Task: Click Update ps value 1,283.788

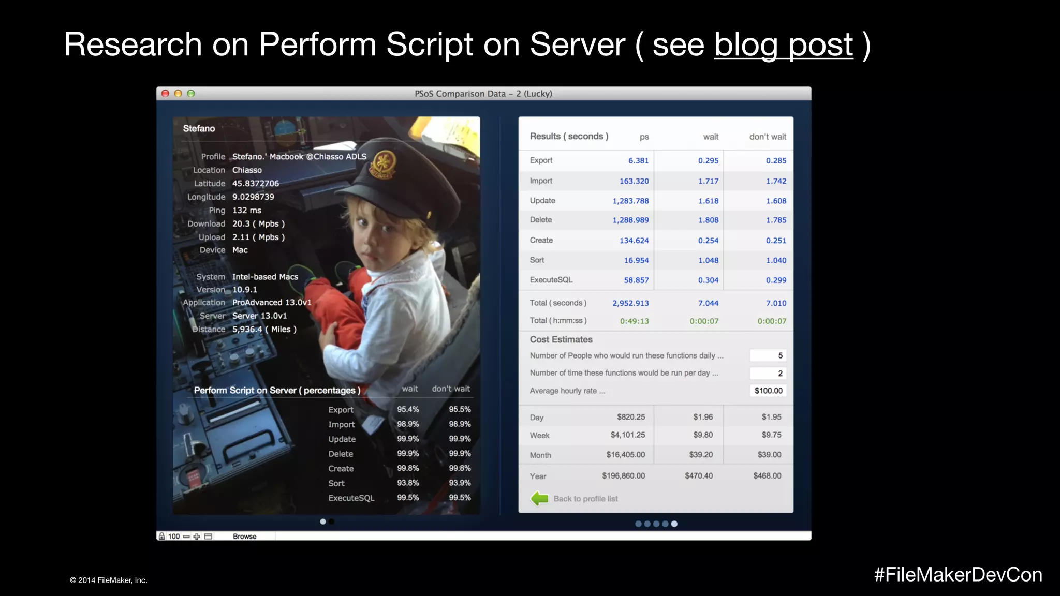Action: [x=630, y=201]
